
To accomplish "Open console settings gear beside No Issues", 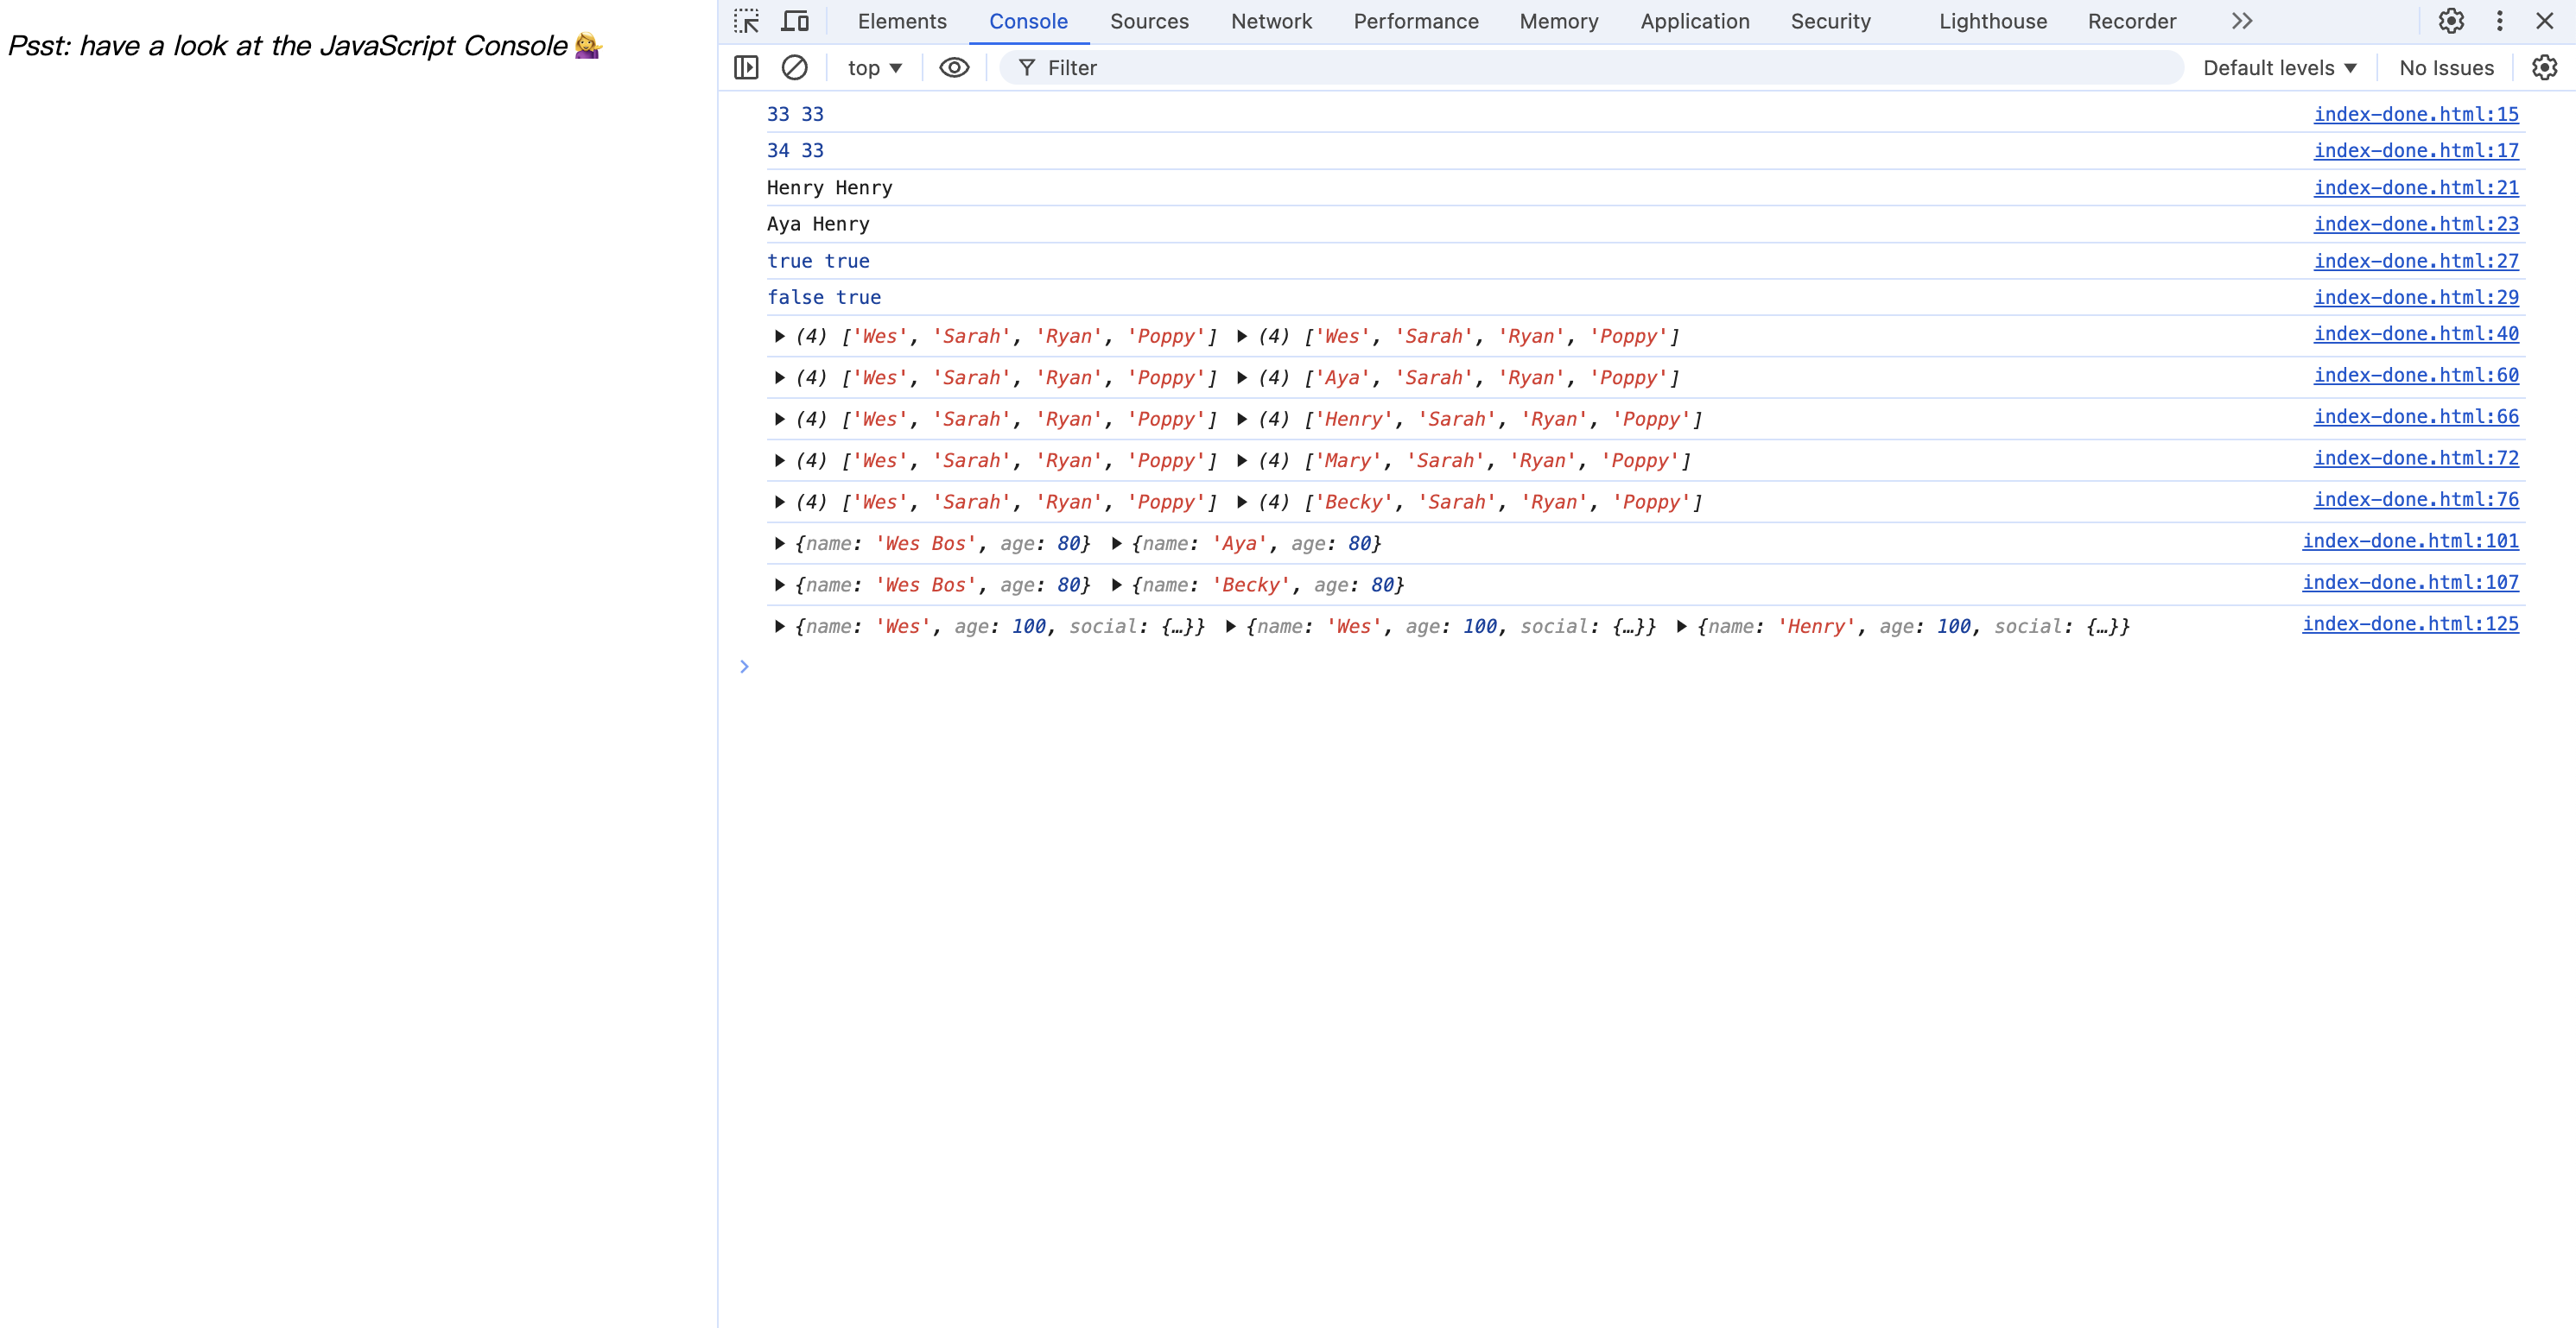I will (x=2544, y=68).
